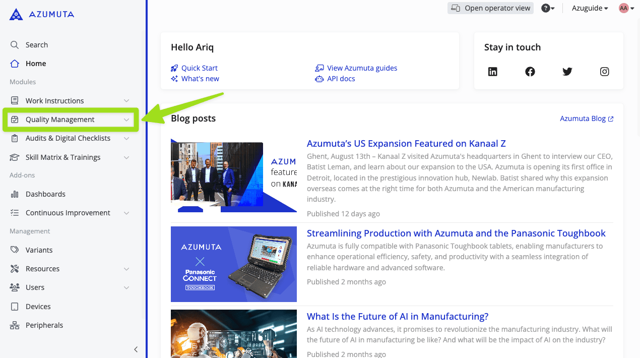Go to Dashboards in the sidebar

point(45,194)
